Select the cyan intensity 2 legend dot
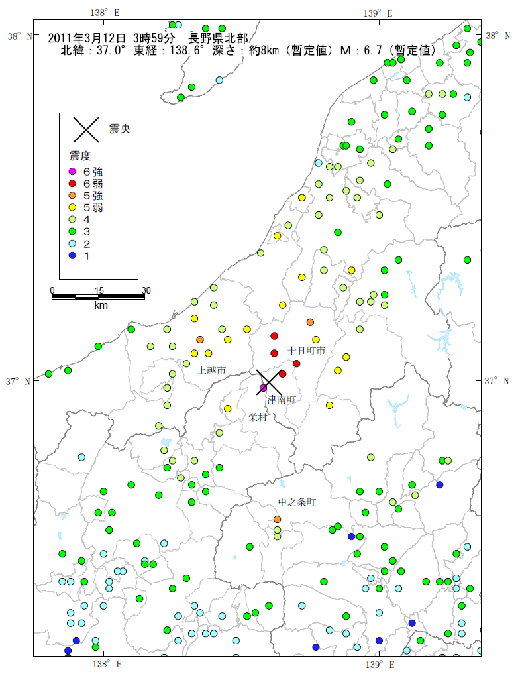The image size is (518, 674). 73,244
